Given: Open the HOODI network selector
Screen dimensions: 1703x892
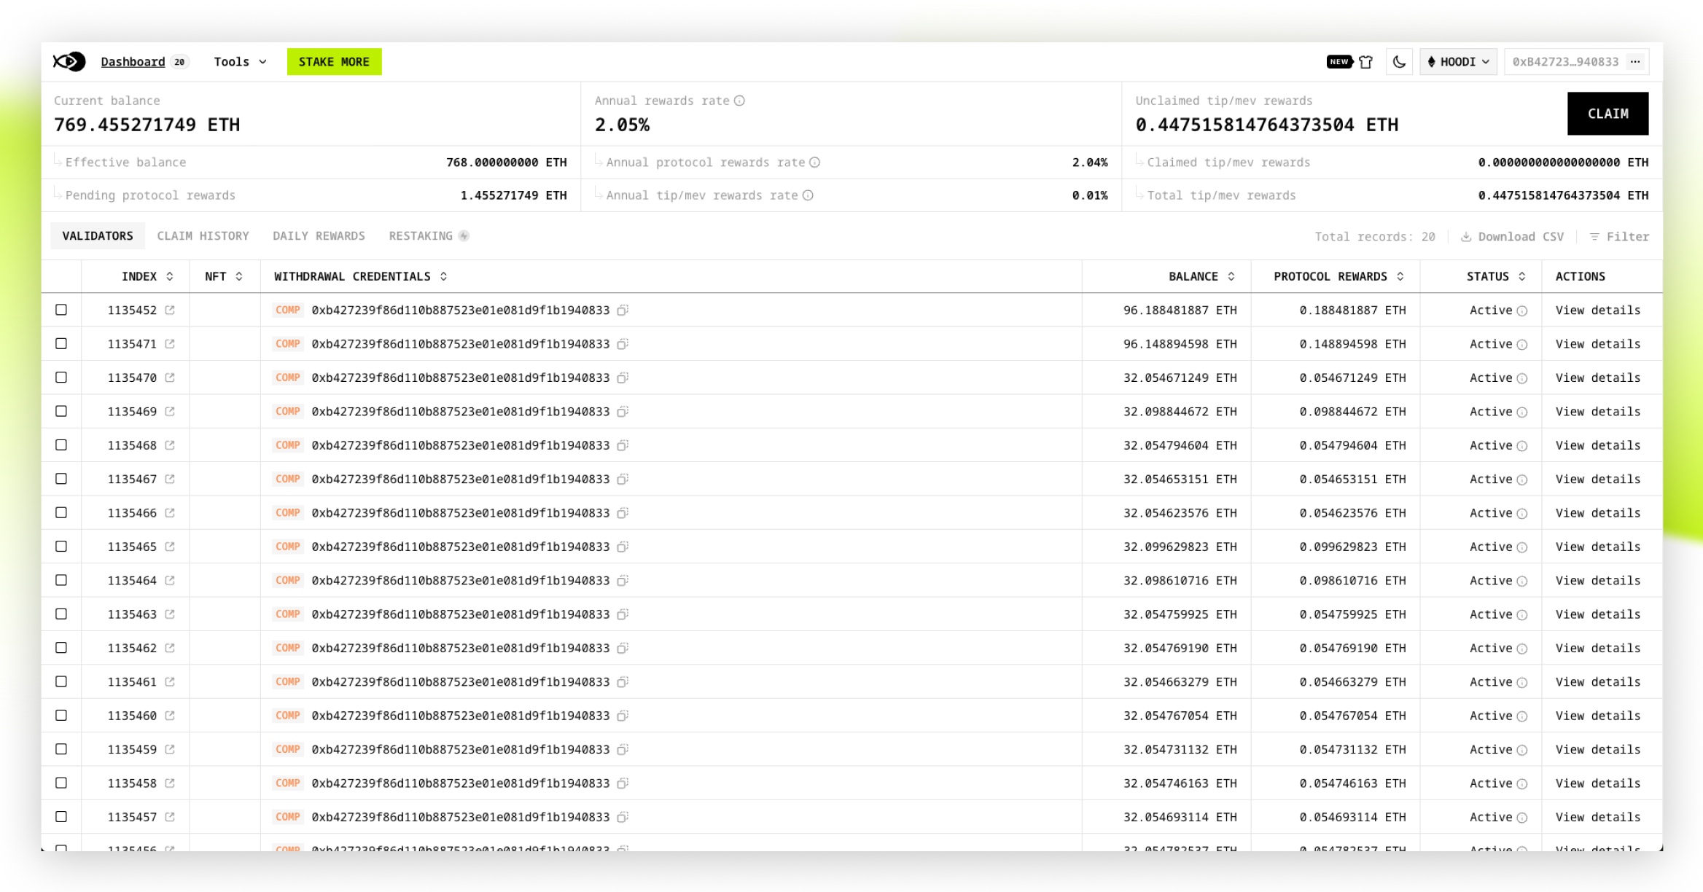Looking at the screenshot, I should coord(1458,62).
